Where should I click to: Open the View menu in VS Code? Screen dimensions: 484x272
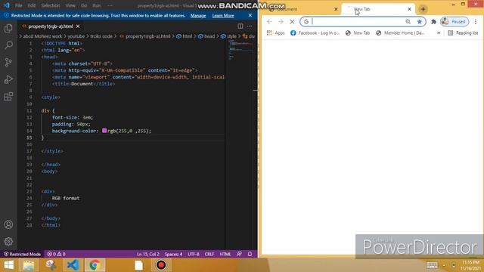70,5
